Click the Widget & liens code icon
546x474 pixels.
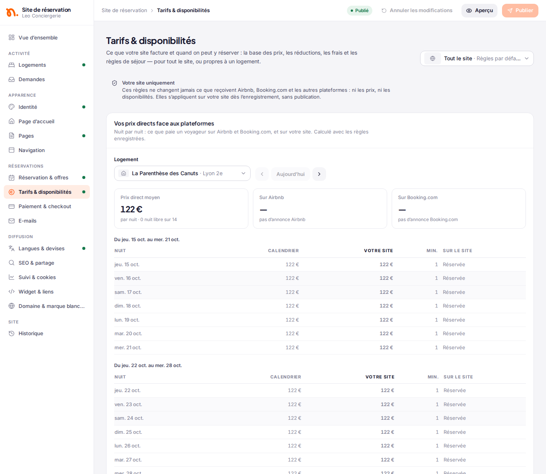click(x=12, y=292)
